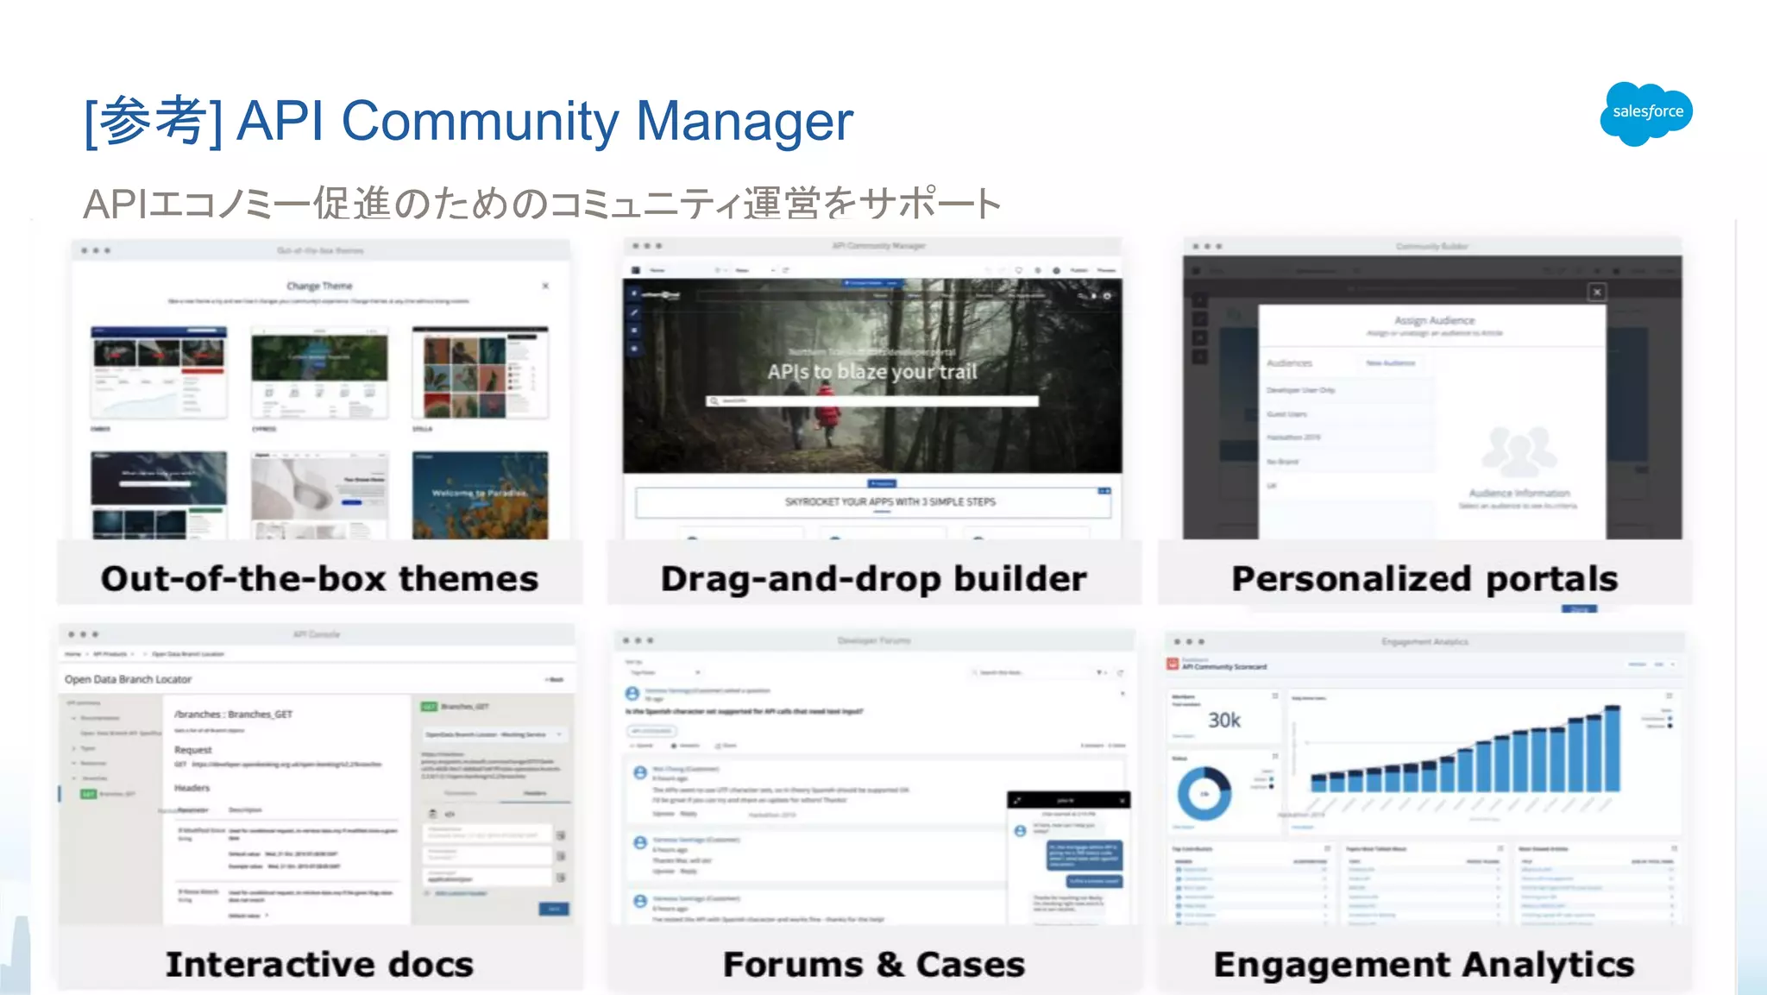Click the top icon in Community Manager's left sidebar
This screenshot has width=1767, height=995.
[634, 294]
